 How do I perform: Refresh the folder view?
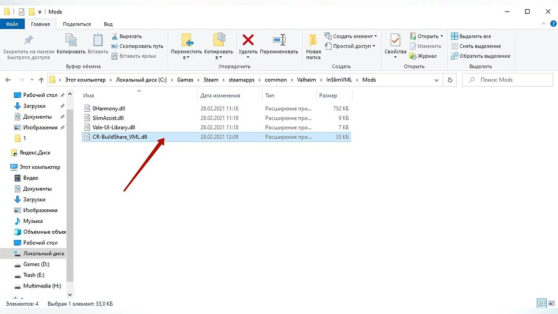pyautogui.click(x=449, y=80)
